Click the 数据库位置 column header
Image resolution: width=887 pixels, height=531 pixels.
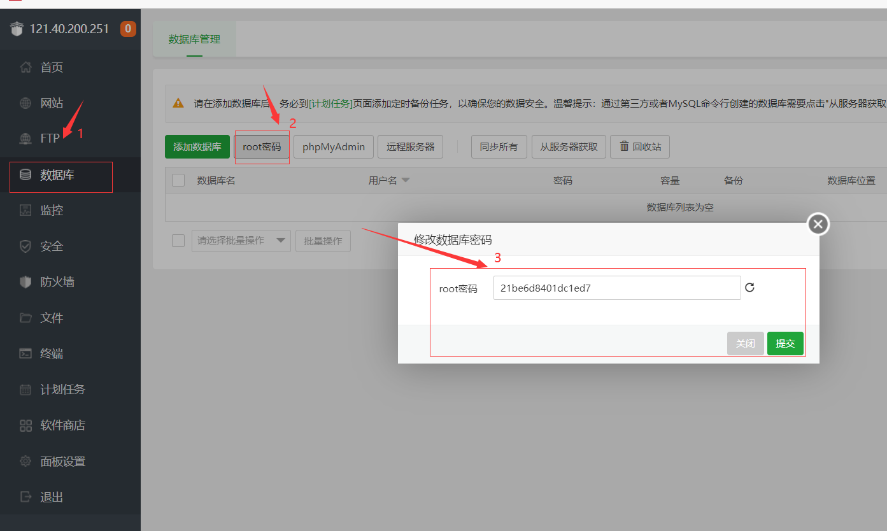pyautogui.click(x=851, y=181)
